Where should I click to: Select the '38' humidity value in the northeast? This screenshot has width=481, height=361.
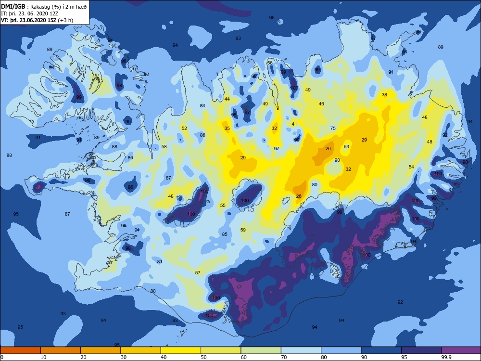click(x=384, y=94)
